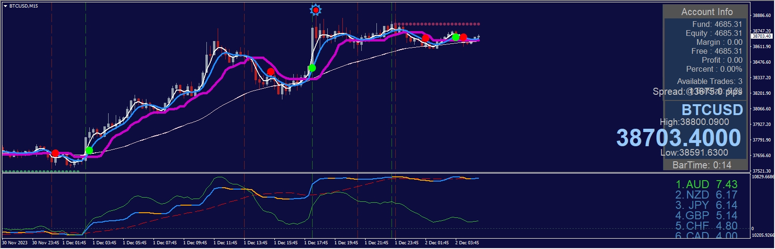Select the 1.AUD 7.43 currency strength entry
The height and width of the screenshot is (249, 775).
pos(706,184)
